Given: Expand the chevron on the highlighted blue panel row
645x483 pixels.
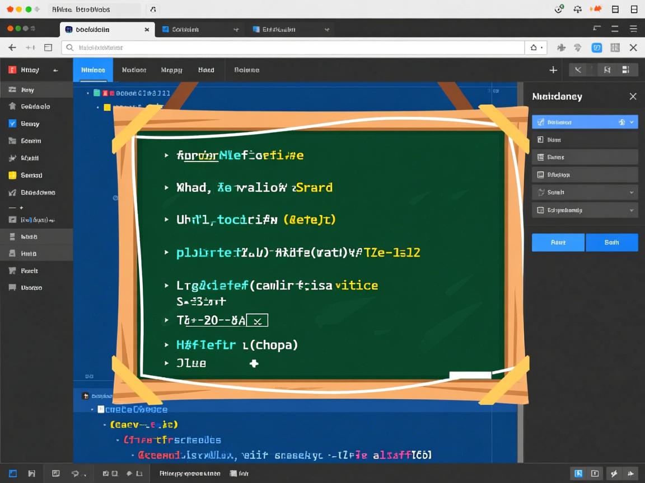Looking at the screenshot, I should point(632,122).
